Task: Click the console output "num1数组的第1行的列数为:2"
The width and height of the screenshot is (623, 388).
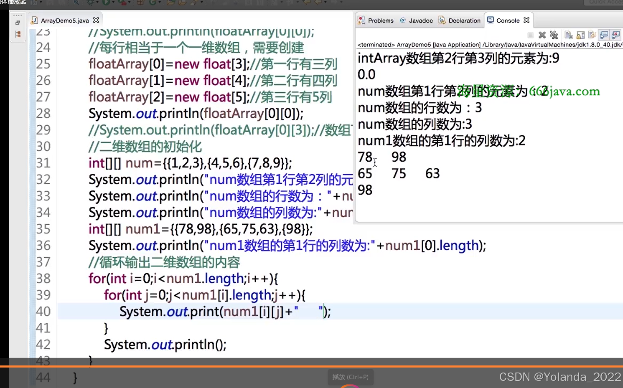Action: click(442, 141)
